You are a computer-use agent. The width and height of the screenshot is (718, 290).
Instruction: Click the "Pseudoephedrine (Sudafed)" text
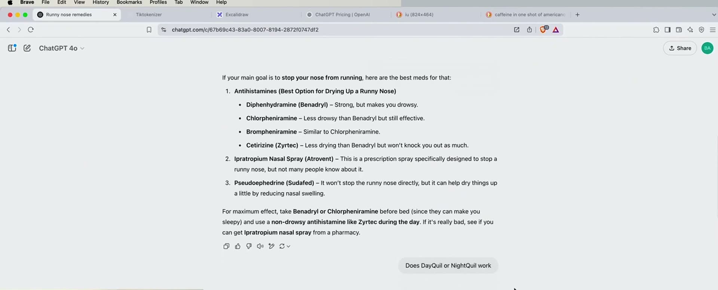coord(274,183)
